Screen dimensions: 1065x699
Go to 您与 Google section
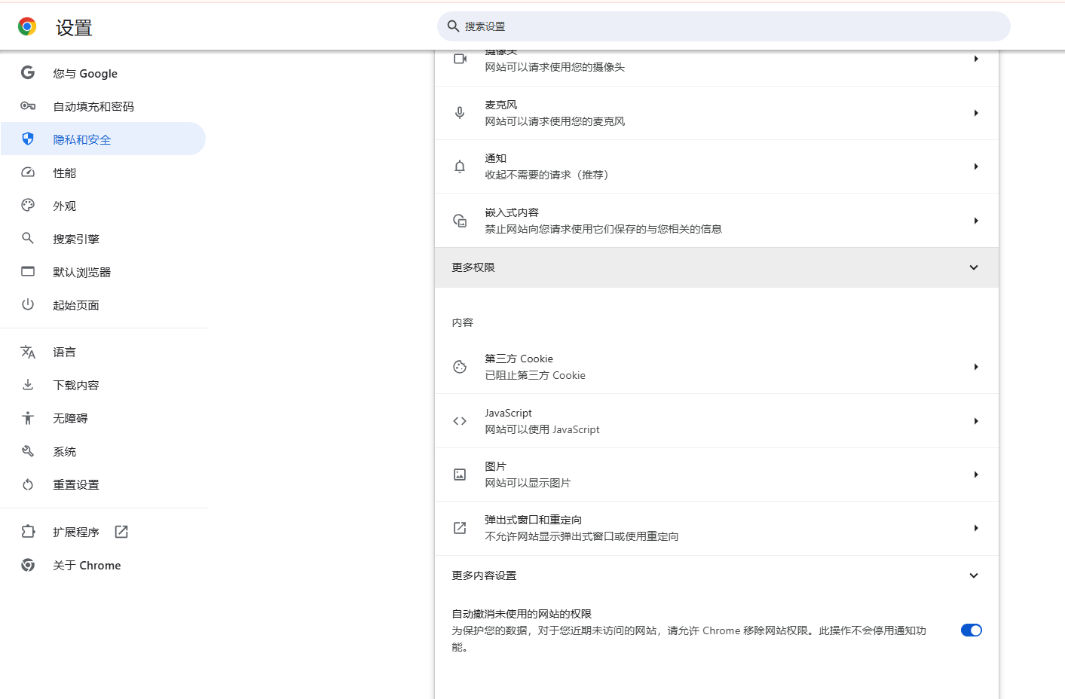pyautogui.click(x=103, y=73)
